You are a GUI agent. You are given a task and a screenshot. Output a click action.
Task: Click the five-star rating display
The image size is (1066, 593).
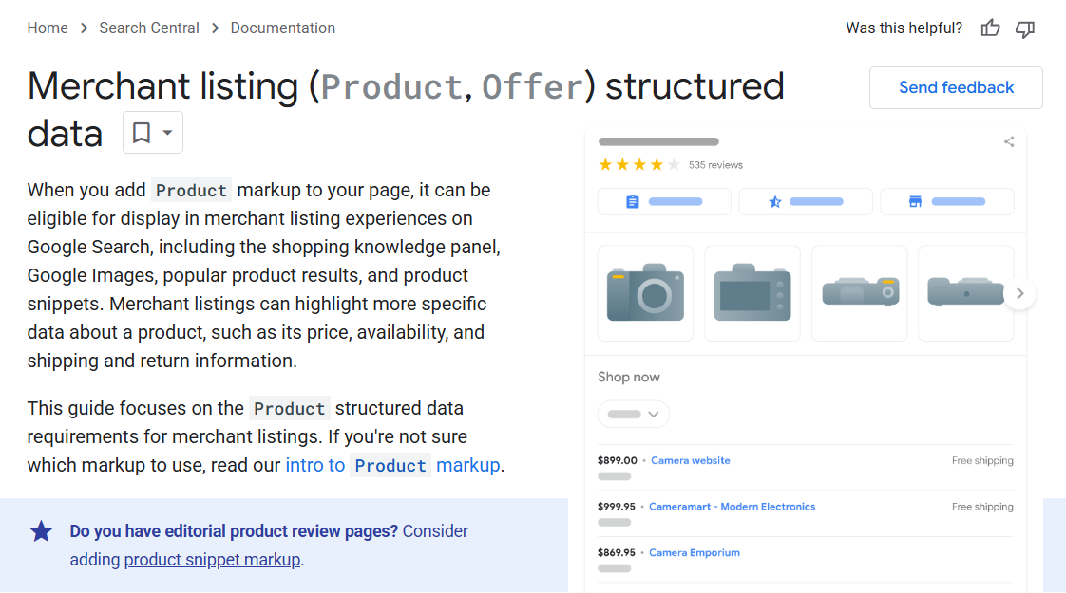click(638, 165)
